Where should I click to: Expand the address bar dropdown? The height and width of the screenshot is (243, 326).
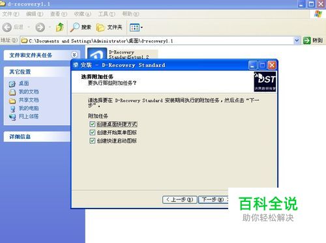(297, 40)
